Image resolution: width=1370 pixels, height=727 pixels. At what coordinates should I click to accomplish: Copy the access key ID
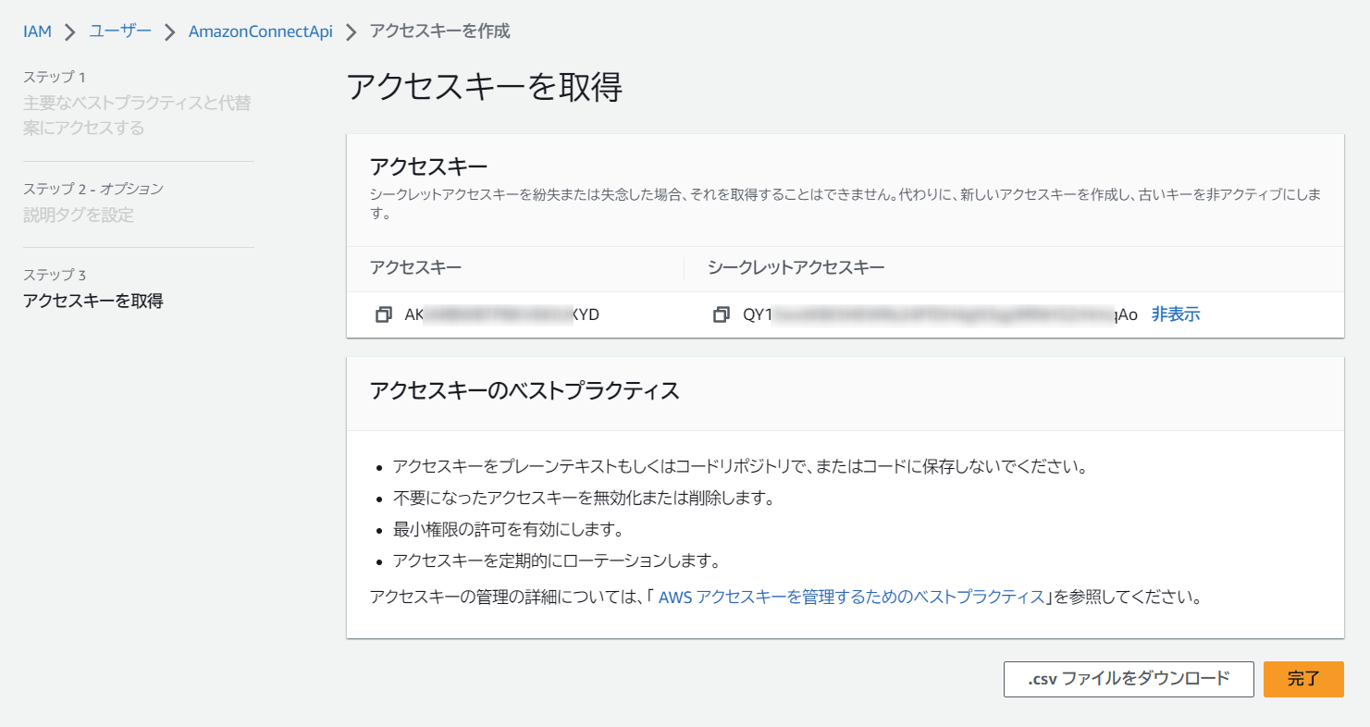tap(383, 314)
